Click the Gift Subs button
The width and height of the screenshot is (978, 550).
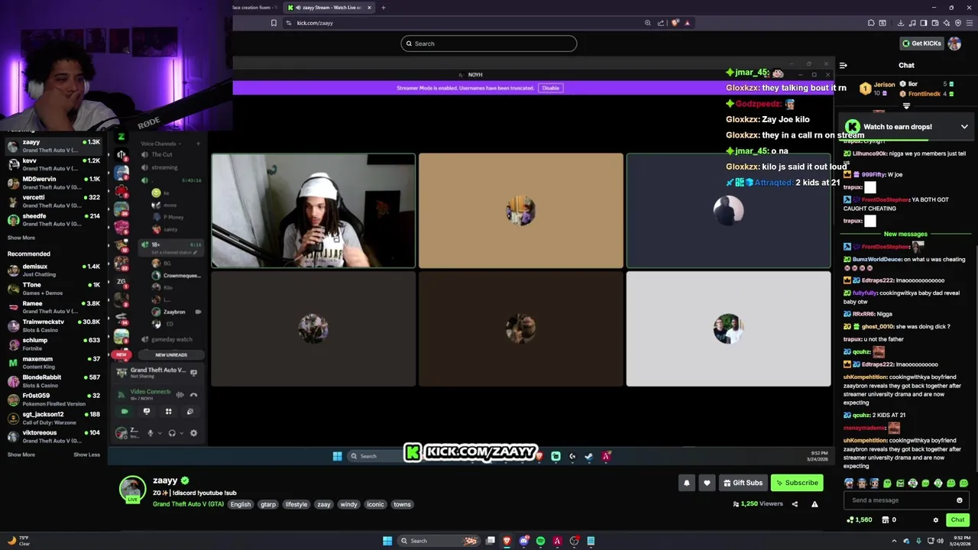point(742,483)
